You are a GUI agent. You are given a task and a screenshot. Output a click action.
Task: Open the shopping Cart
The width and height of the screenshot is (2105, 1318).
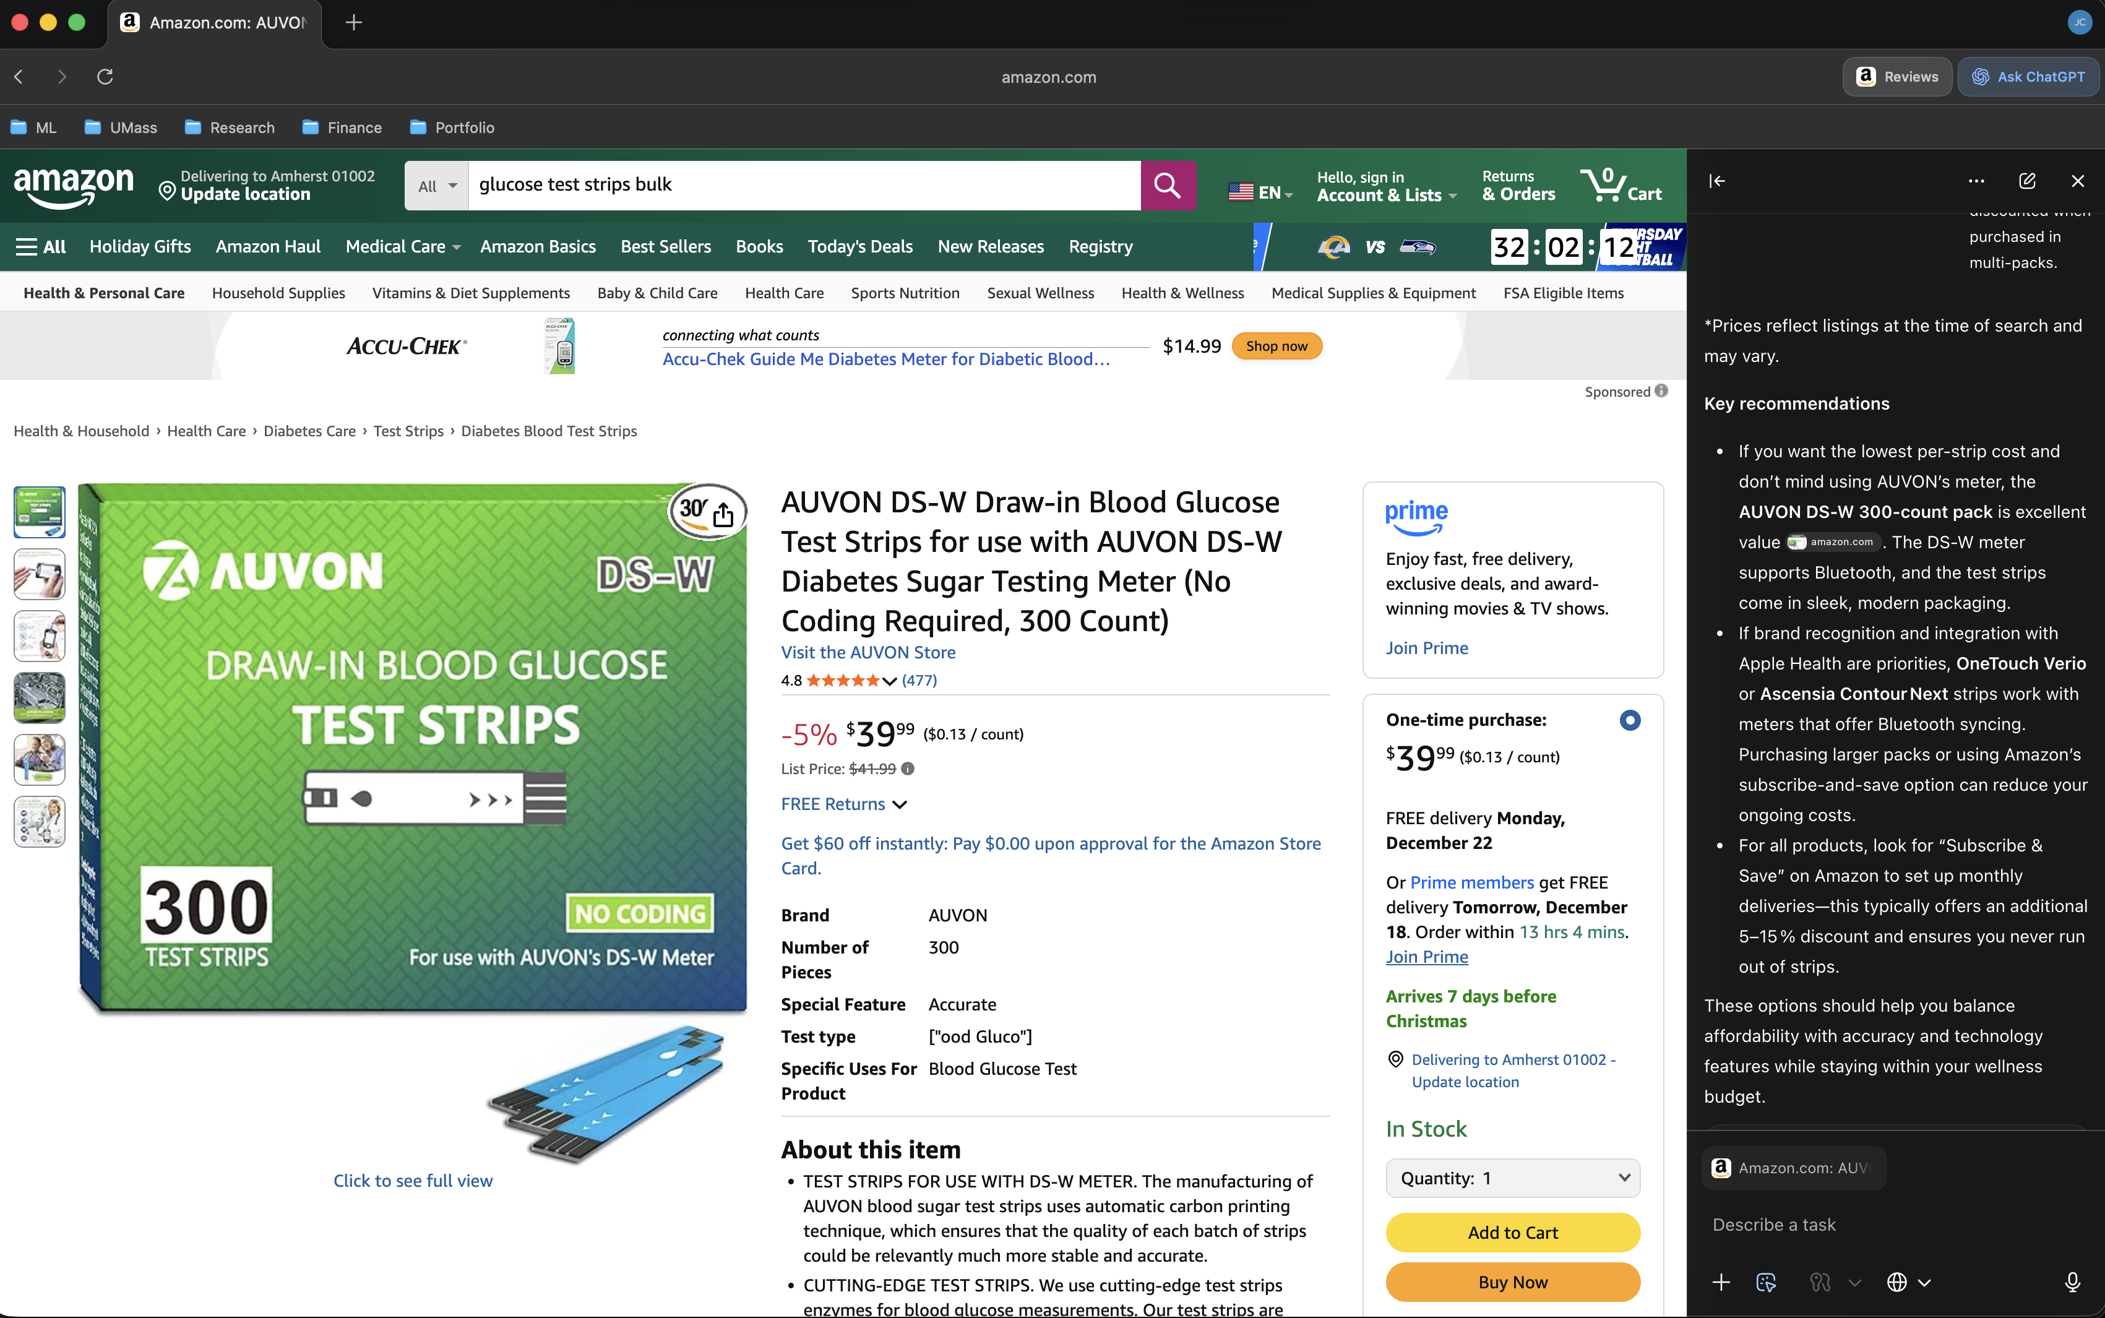coord(1623,185)
